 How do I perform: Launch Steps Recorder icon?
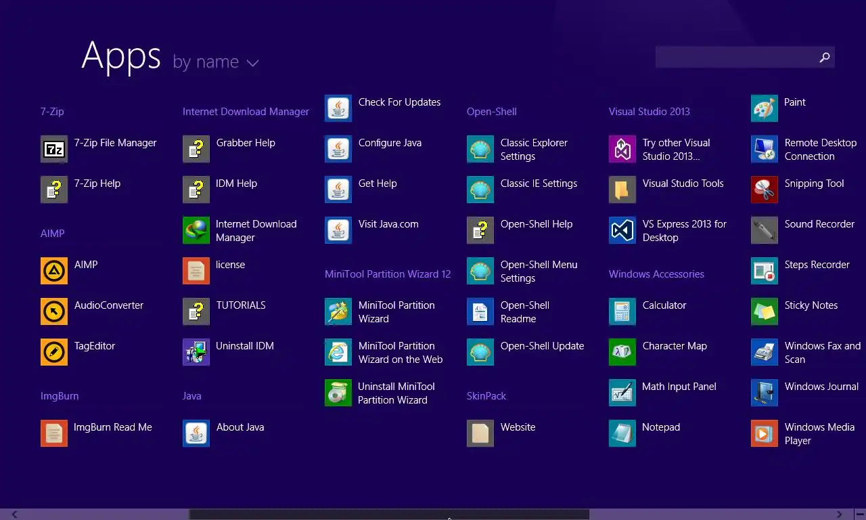coord(765,271)
